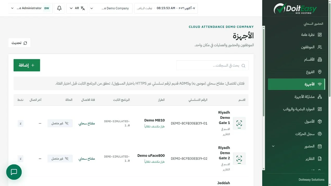Expand the الحضور sidebar submenu chevron
Viewport: 331px width, 186px height.
(x=273, y=146)
